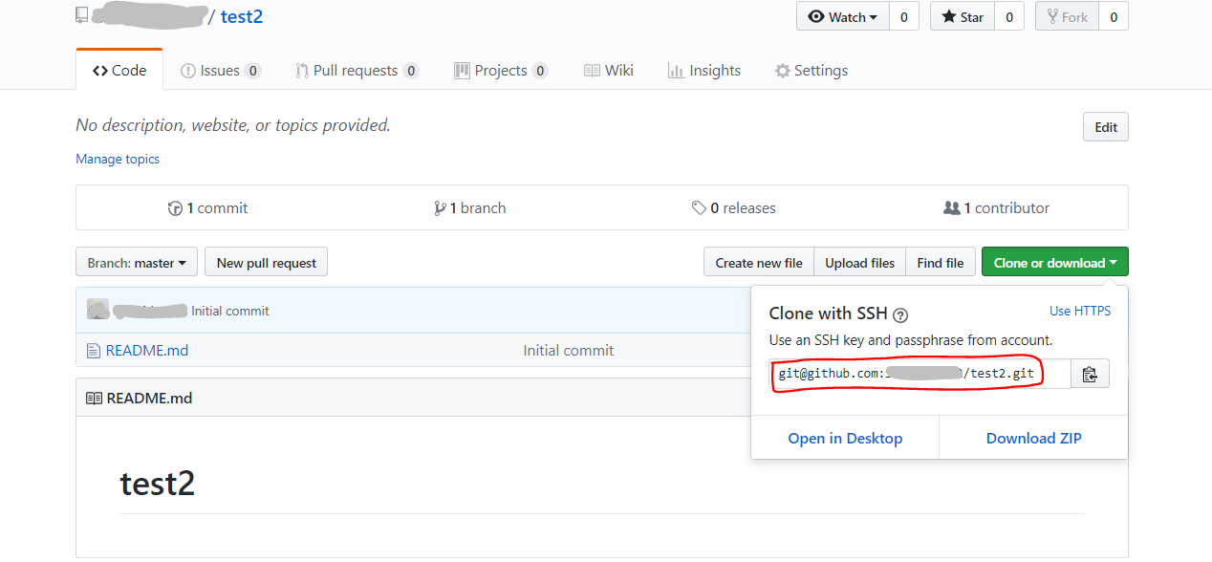The image size is (1212, 562).
Task: Select the SSH clone URL field
Action: [x=920, y=373]
